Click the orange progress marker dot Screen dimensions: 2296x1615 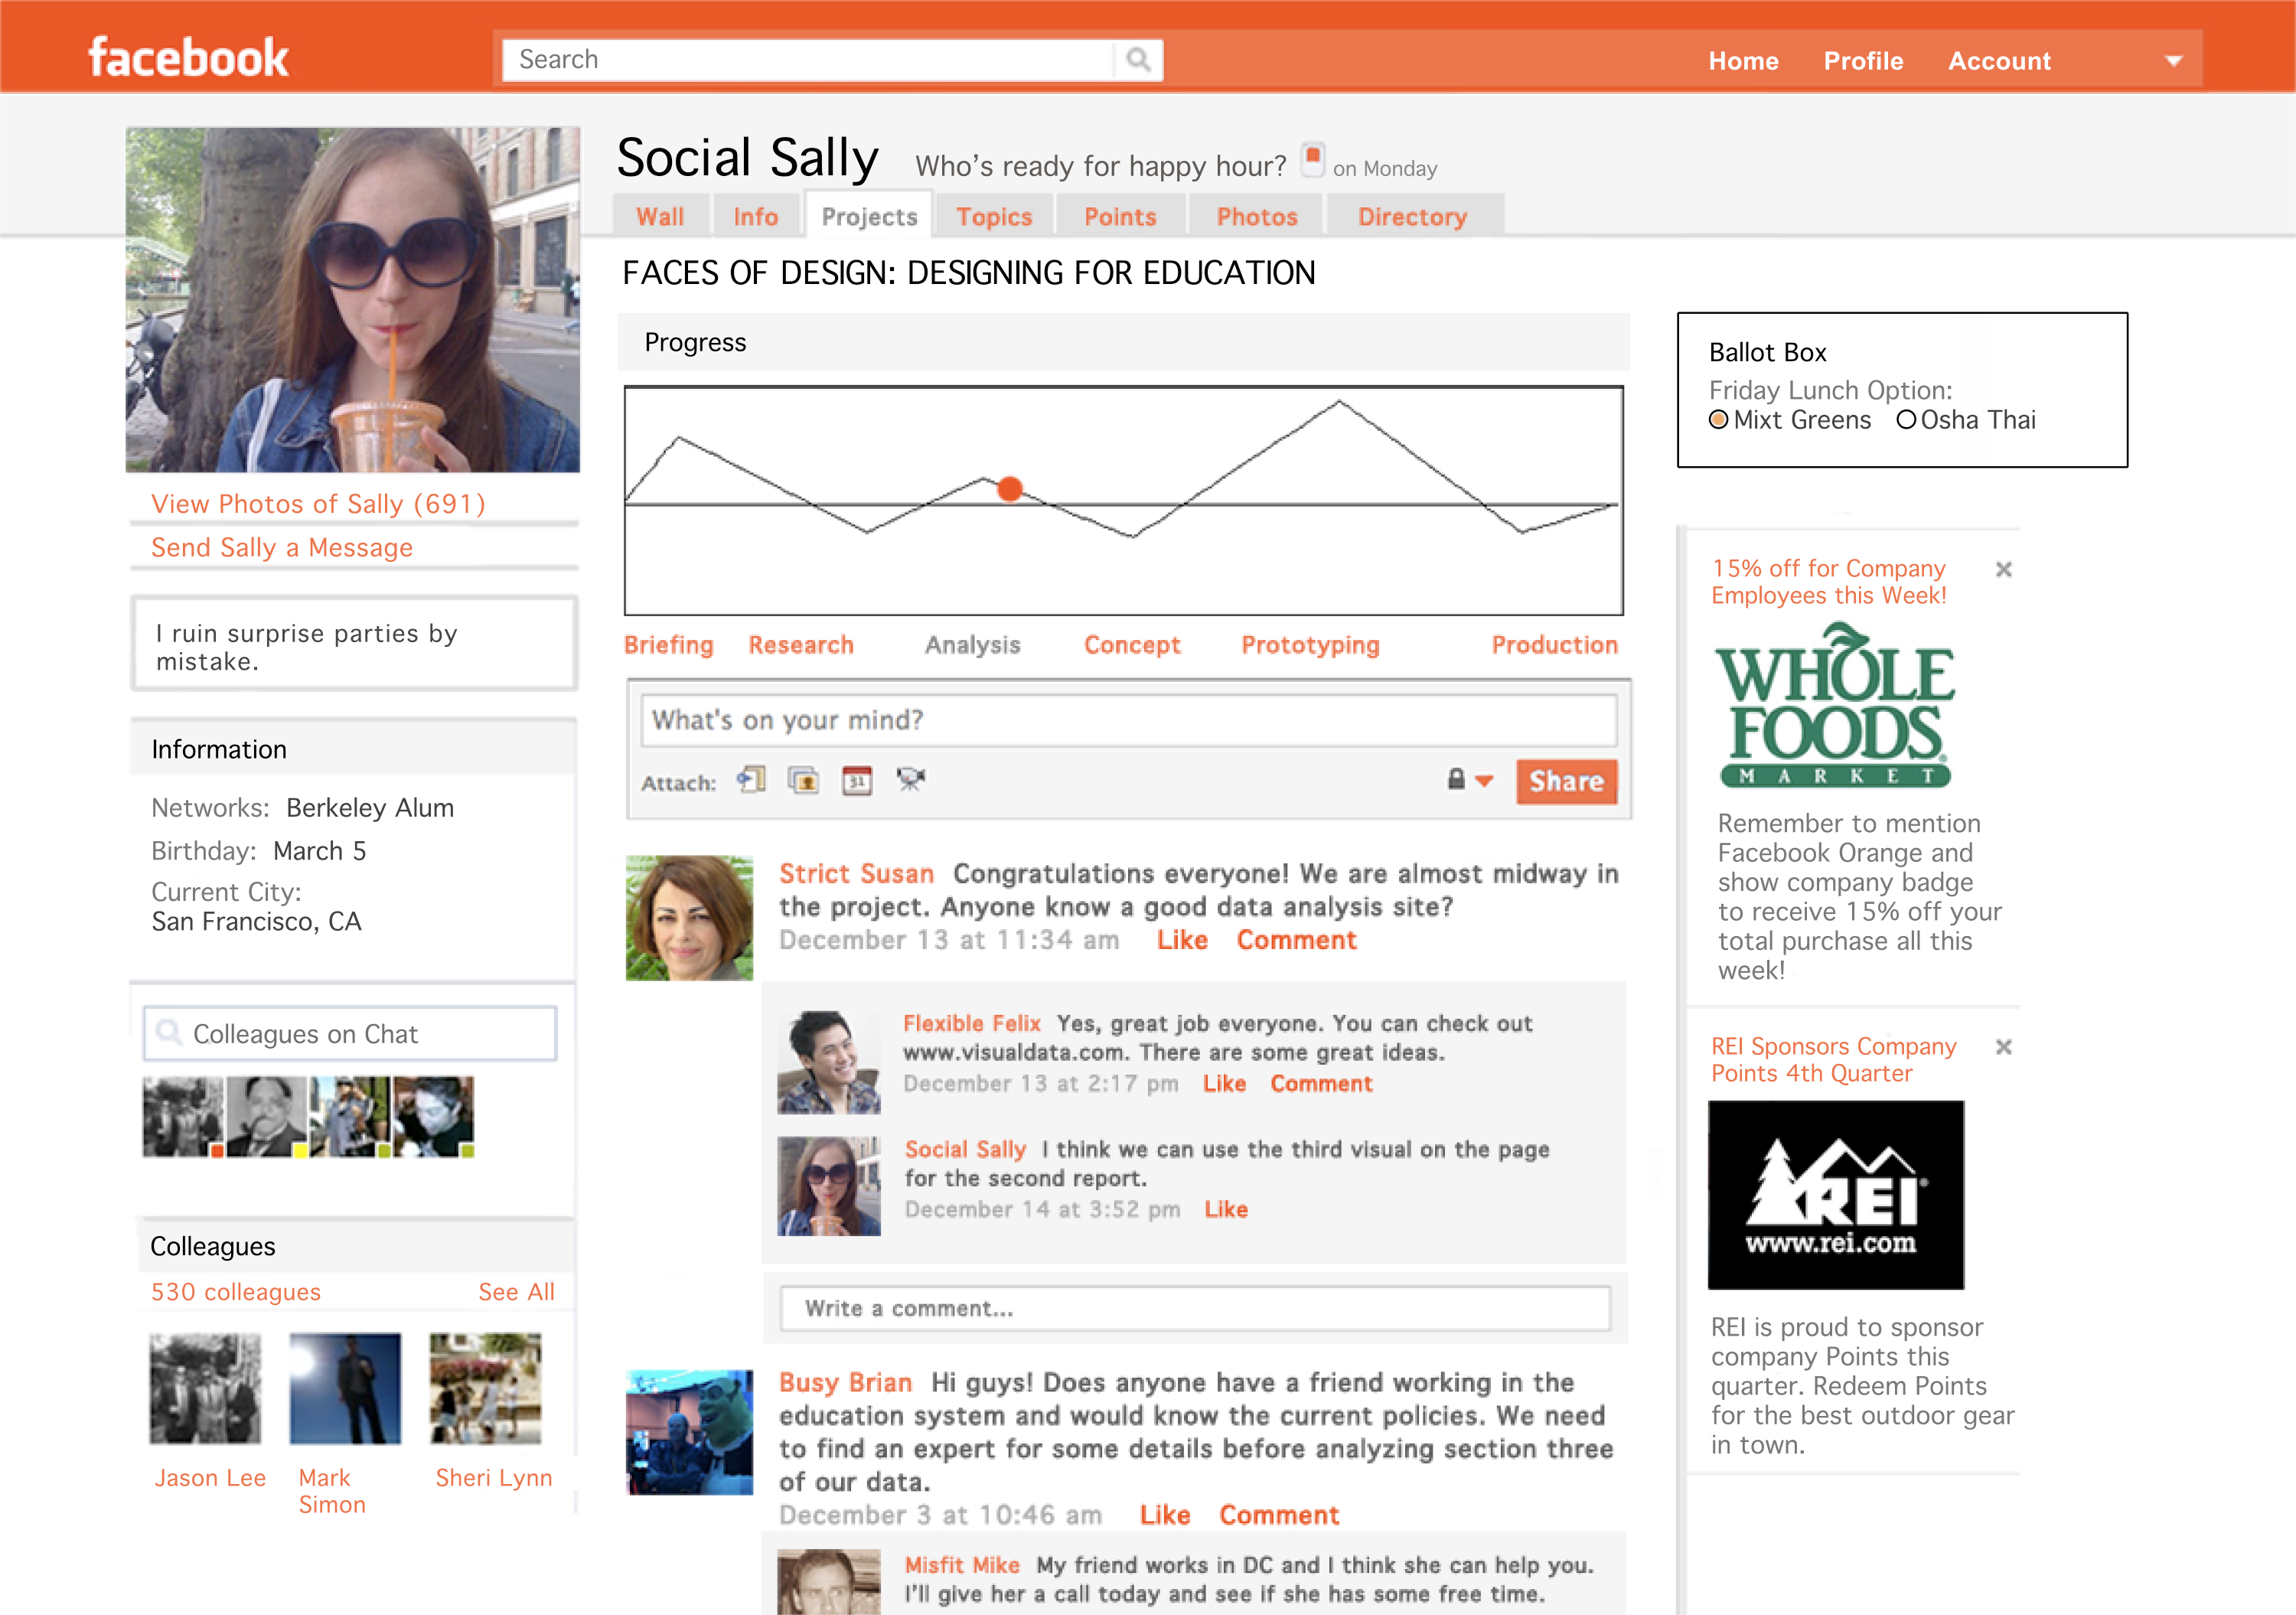(1010, 489)
